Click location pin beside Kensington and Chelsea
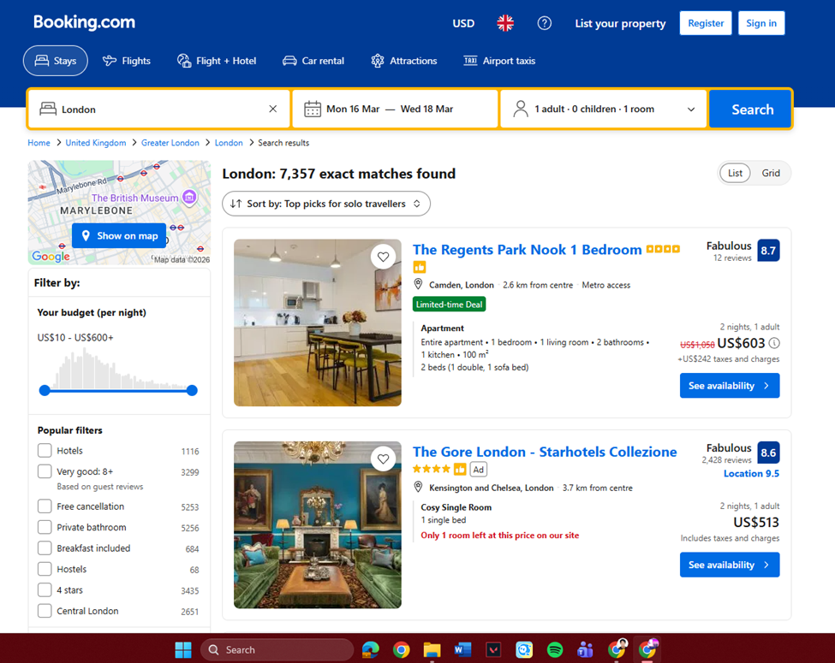This screenshot has height=663, width=835. (418, 487)
